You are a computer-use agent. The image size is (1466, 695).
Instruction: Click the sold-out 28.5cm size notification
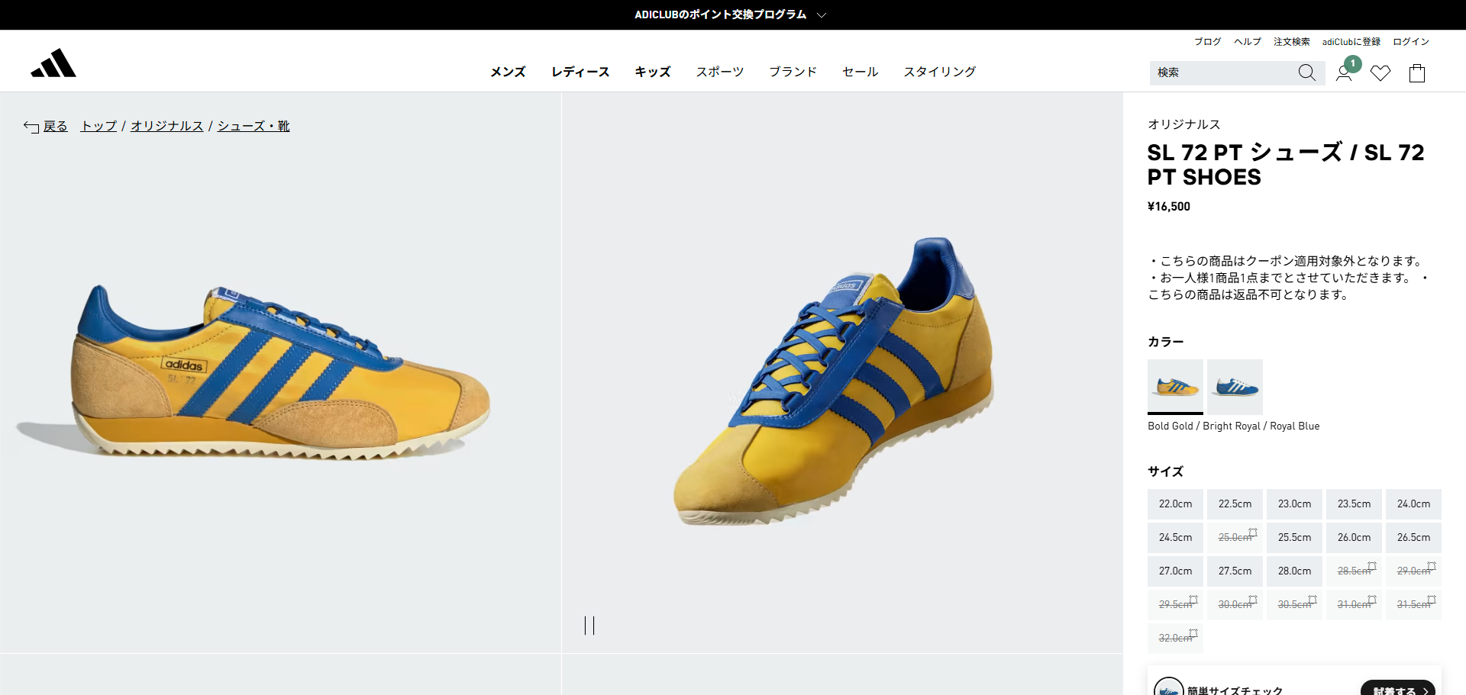[x=1354, y=571]
